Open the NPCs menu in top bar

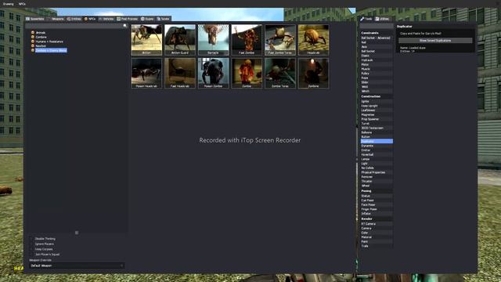point(22,4)
